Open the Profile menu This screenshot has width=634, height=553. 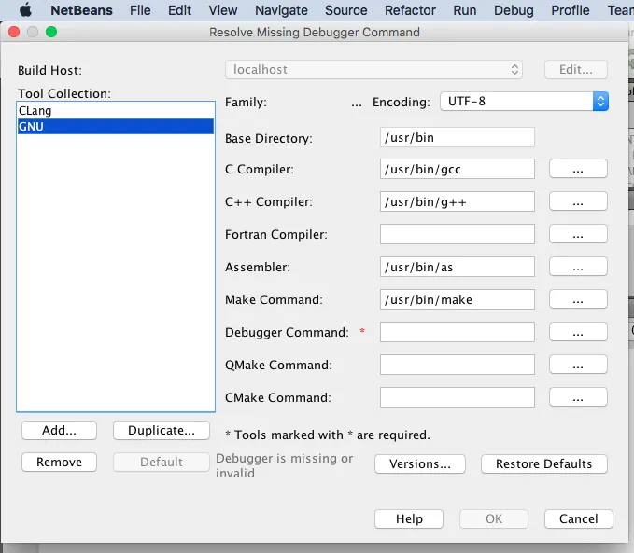pos(571,10)
